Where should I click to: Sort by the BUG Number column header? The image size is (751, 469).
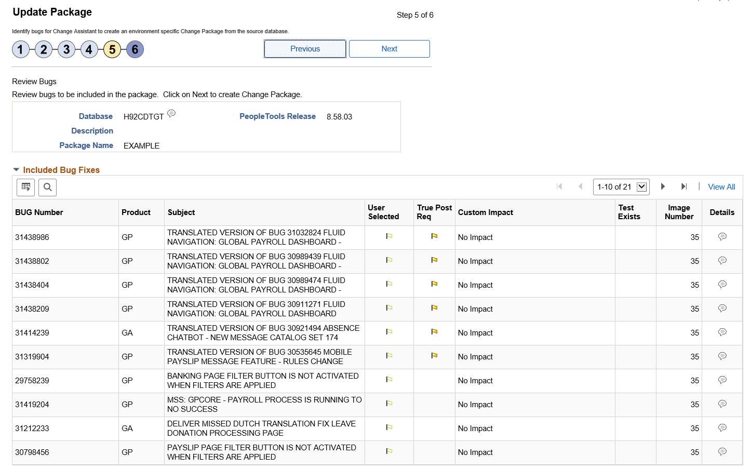point(39,212)
